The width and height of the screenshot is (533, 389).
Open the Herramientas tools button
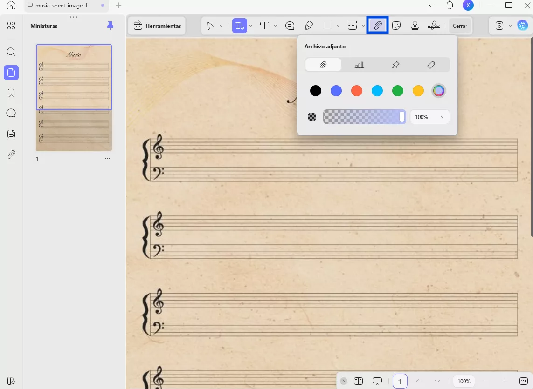[157, 26]
